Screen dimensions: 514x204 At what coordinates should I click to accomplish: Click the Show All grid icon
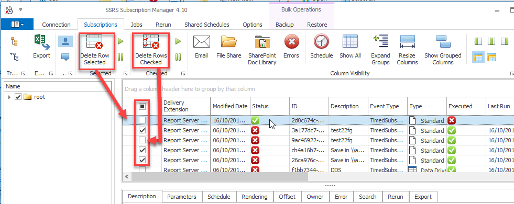pos(350,42)
